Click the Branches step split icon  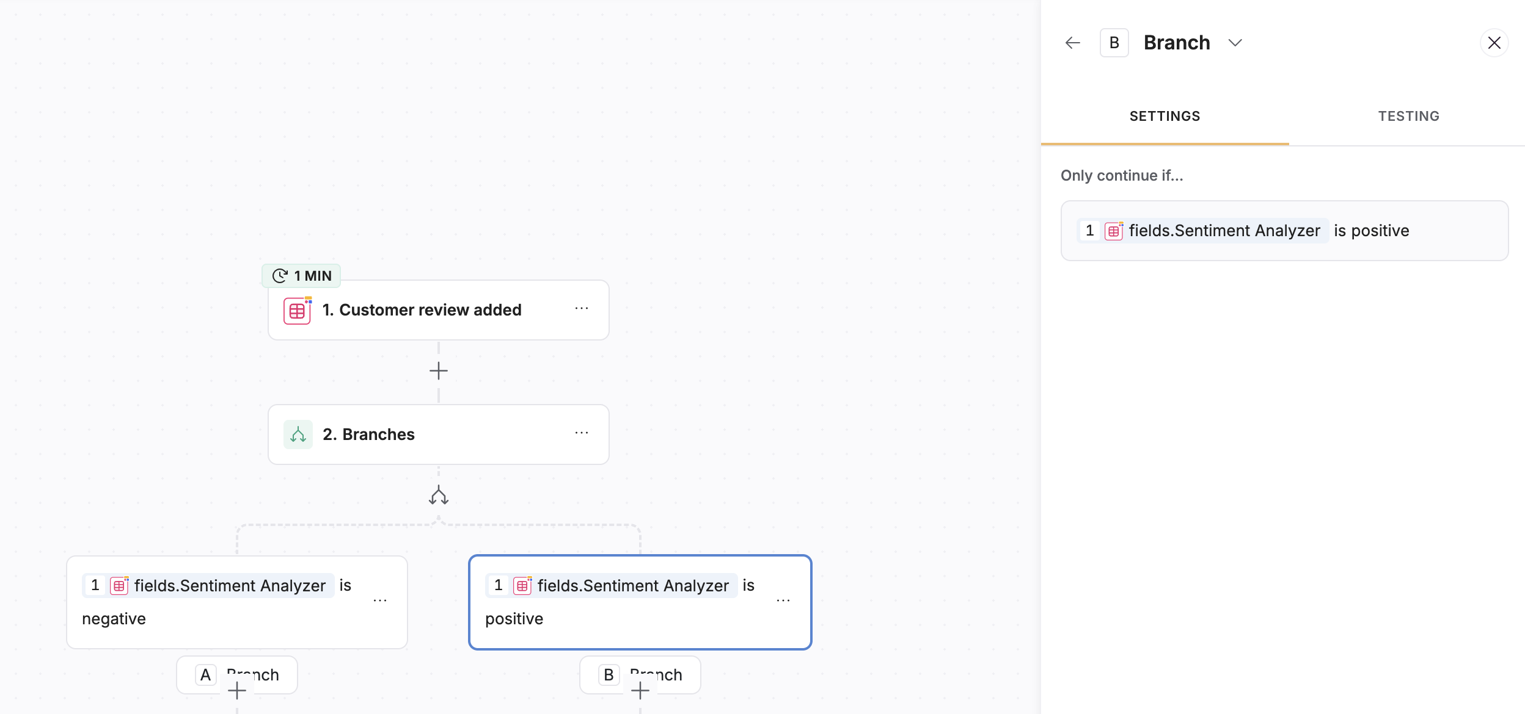(298, 435)
